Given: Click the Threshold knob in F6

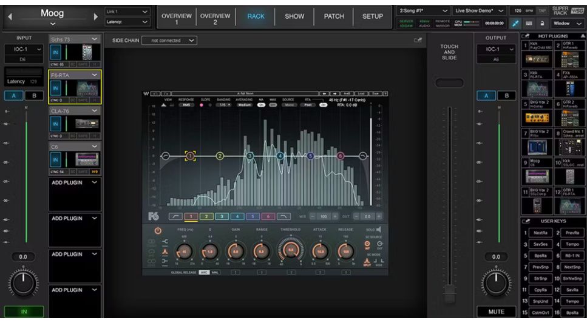Looking at the screenshot, I should point(291,250).
